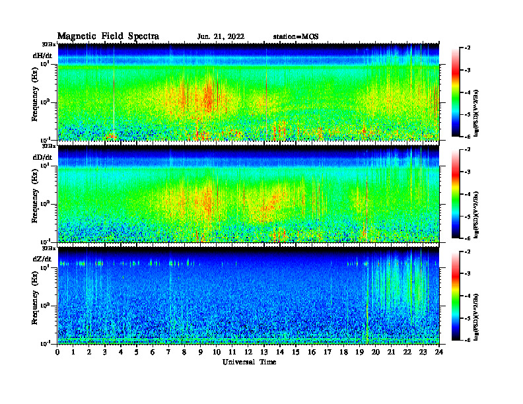523x404 pixels.
Task: Click the color bar beside the dZ/dt panel
Action: pyautogui.click(x=456, y=296)
